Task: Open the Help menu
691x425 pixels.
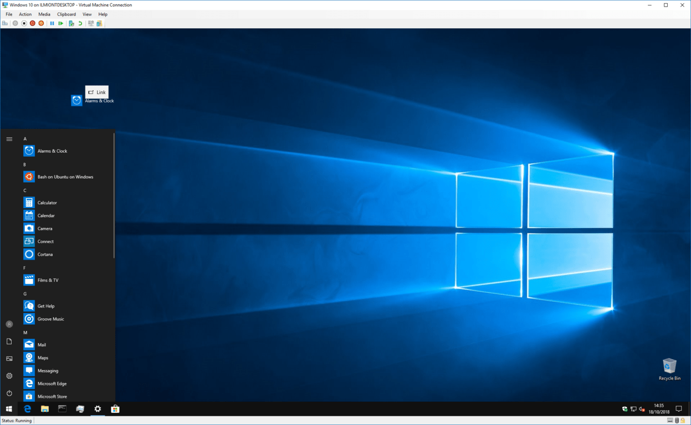Action: click(x=103, y=14)
